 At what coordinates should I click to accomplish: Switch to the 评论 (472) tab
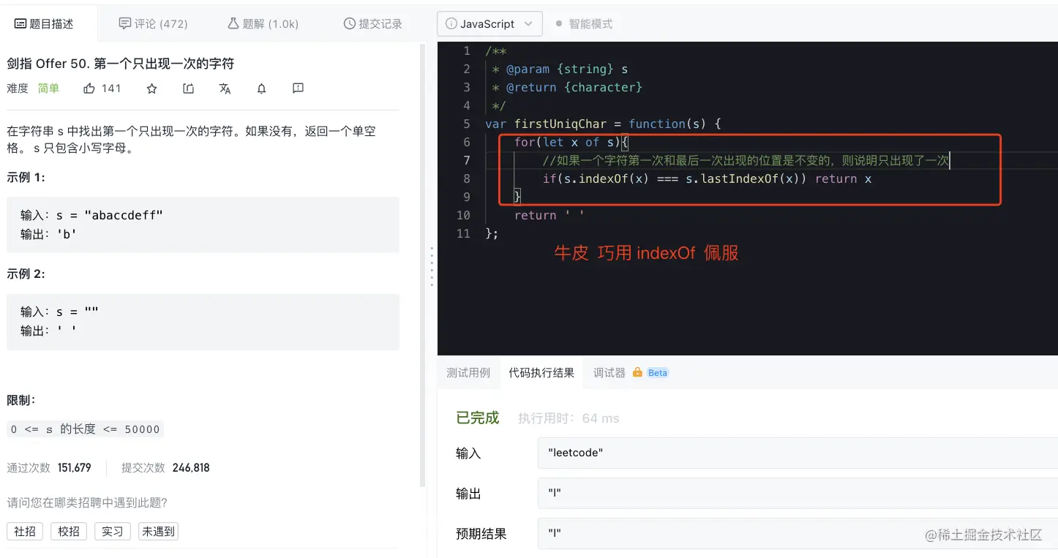point(153,24)
